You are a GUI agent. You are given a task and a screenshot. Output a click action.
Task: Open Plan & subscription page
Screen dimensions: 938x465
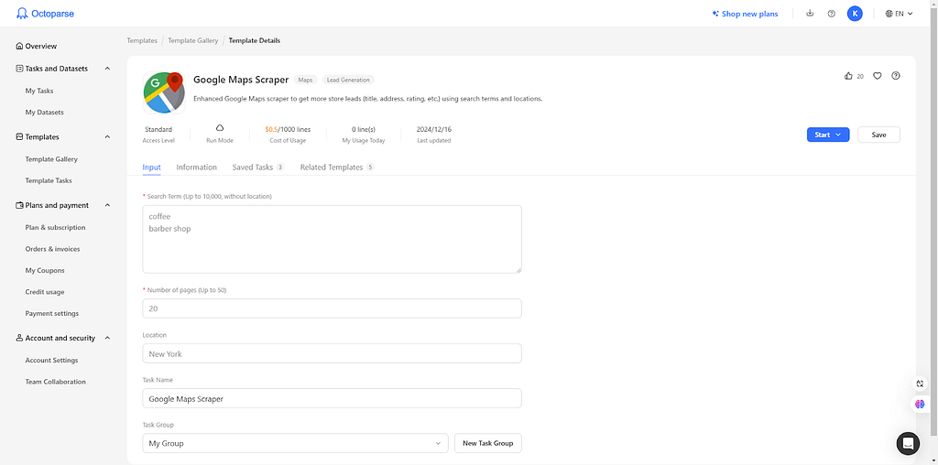pyautogui.click(x=55, y=228)
